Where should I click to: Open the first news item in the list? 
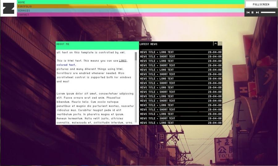point(181,52)
